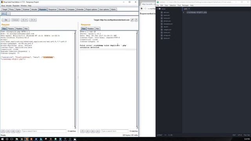Go to the next request in Repeater history

[x=32, y=20]
